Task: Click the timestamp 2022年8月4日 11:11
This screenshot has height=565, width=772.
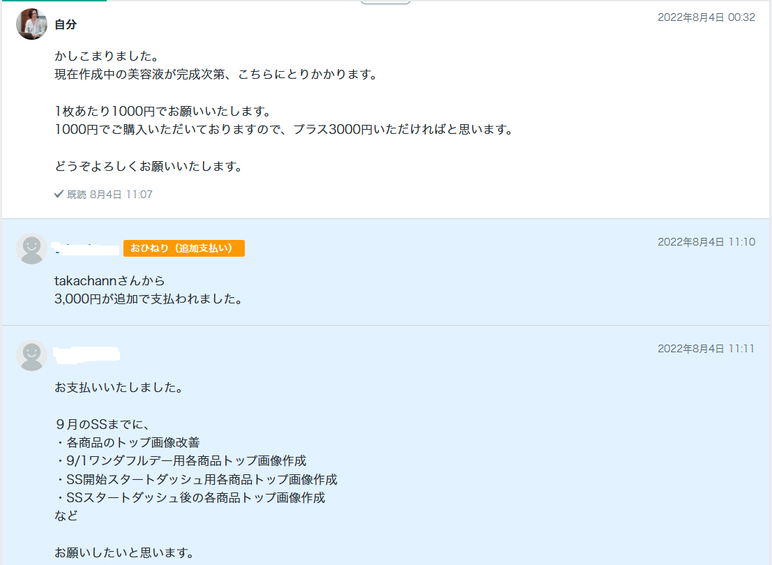Action: pyautogui.click(x=706, y=349)
